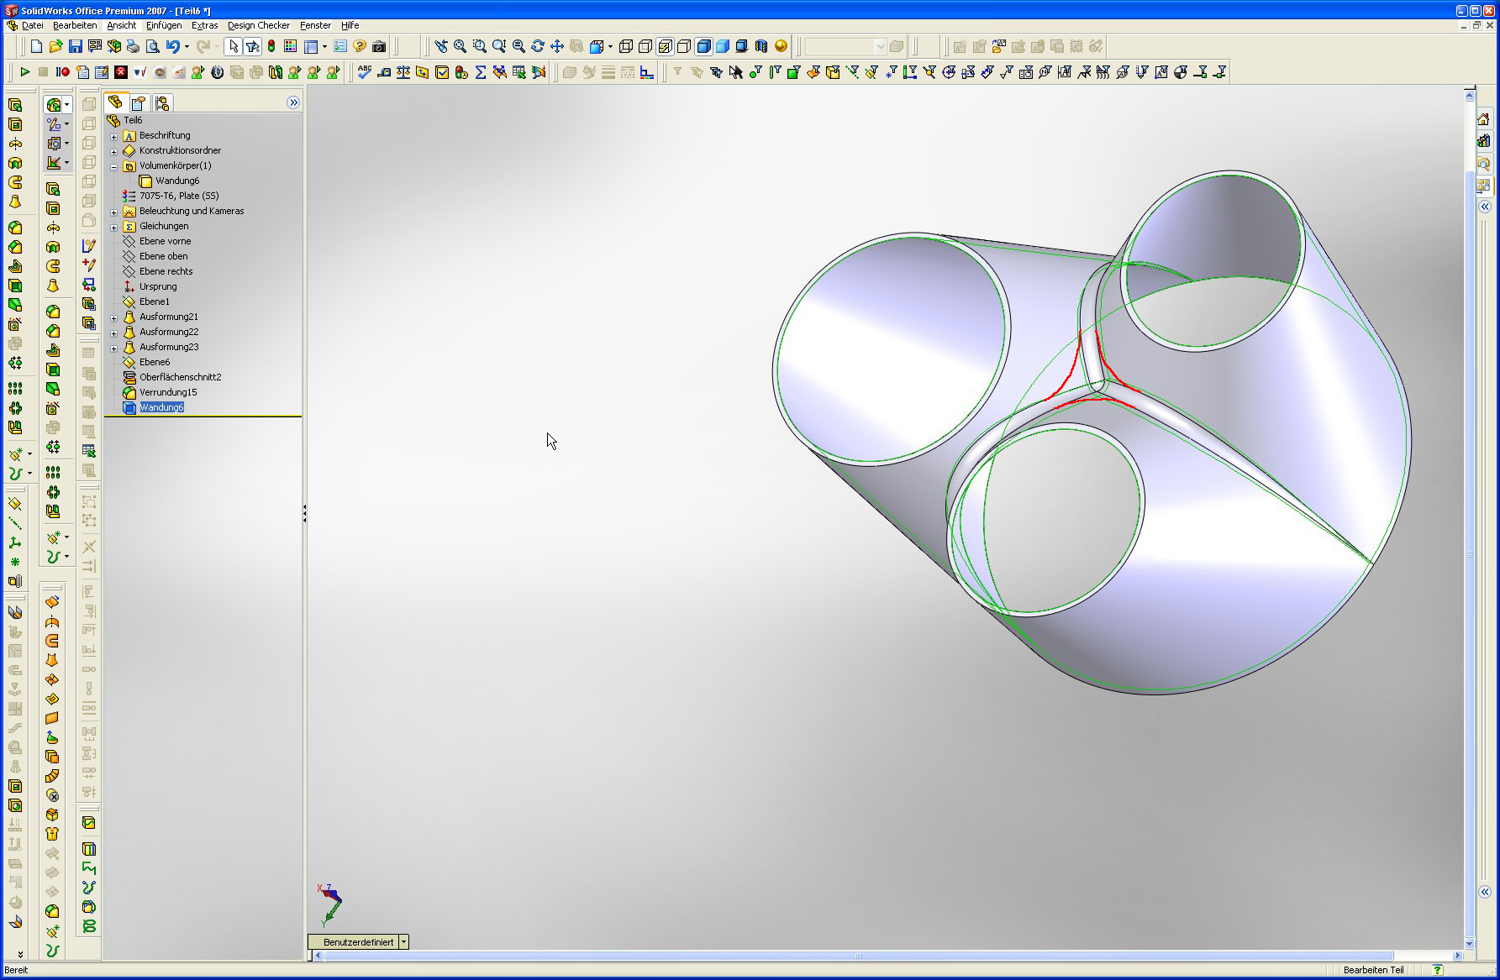Toggle Shaded With Edges display mode
This screenshot has width=1500, height=980.
(703, 46)
